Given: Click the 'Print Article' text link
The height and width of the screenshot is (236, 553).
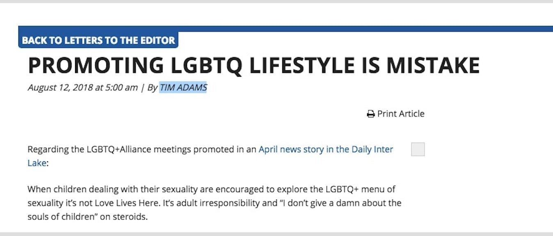Looking at the screenshot, I should click(400, 114).
